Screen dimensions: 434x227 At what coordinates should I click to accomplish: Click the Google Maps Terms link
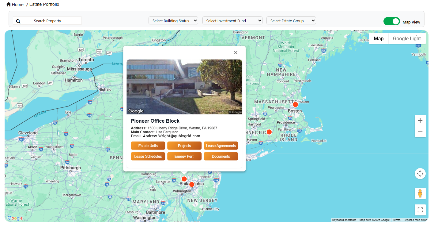(396, 220)
